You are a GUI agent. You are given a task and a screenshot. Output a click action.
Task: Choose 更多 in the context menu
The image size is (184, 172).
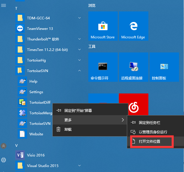[90, 120]
